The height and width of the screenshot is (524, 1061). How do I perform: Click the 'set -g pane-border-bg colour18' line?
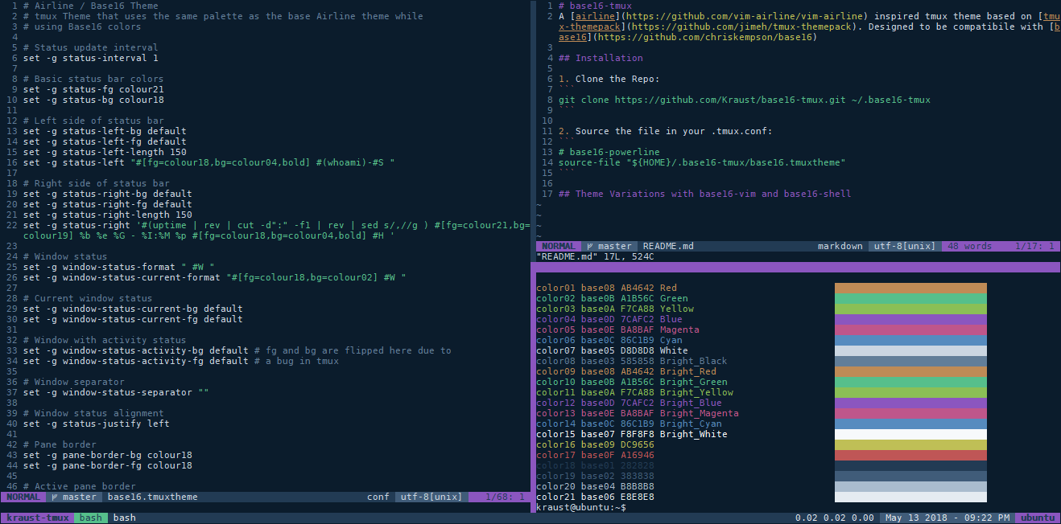pos(108,455)
